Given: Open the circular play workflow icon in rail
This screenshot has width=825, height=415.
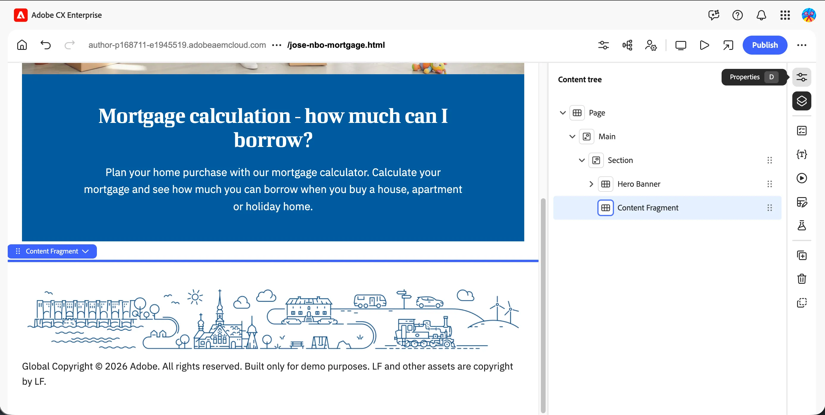Looking at the screenshot, I should [802, 178].
